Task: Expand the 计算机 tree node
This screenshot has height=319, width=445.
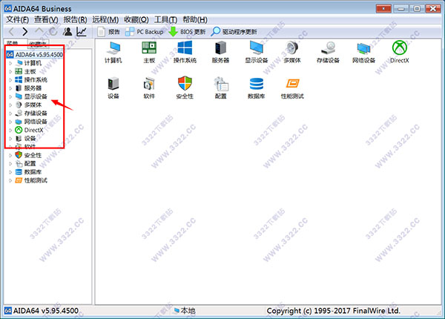Action: [10, 63]
